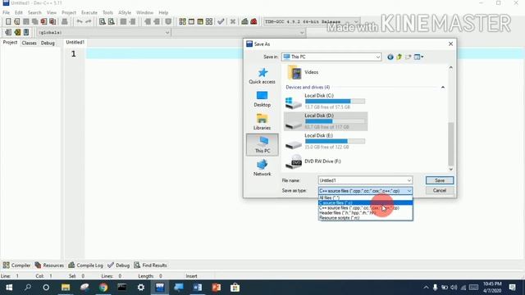
Task: Open Word from the taskbar
Action: pyautogui.click(x=197, y=288)
